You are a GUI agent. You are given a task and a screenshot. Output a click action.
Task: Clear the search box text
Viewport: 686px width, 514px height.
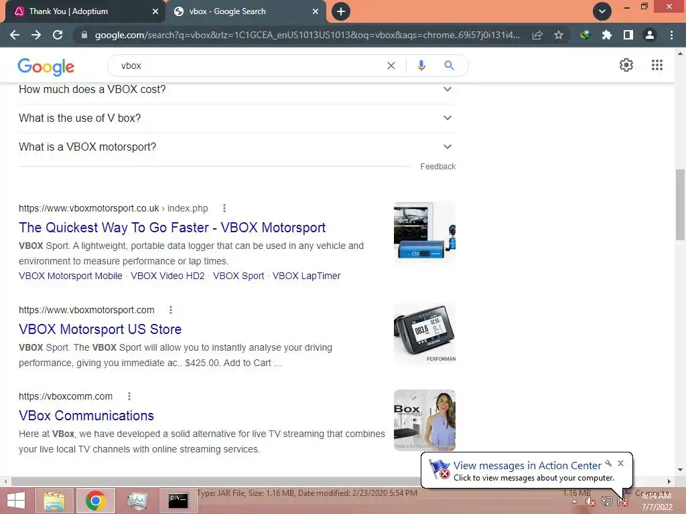pos(391,66)
